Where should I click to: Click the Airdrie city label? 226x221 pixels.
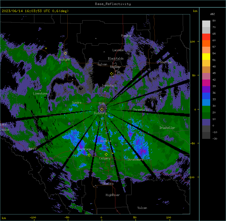tap(106, 141)
